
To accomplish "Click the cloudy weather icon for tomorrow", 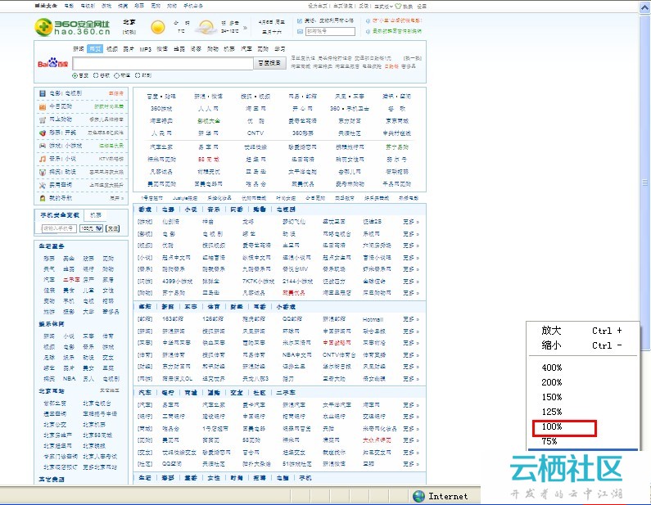I will (206, 27).
